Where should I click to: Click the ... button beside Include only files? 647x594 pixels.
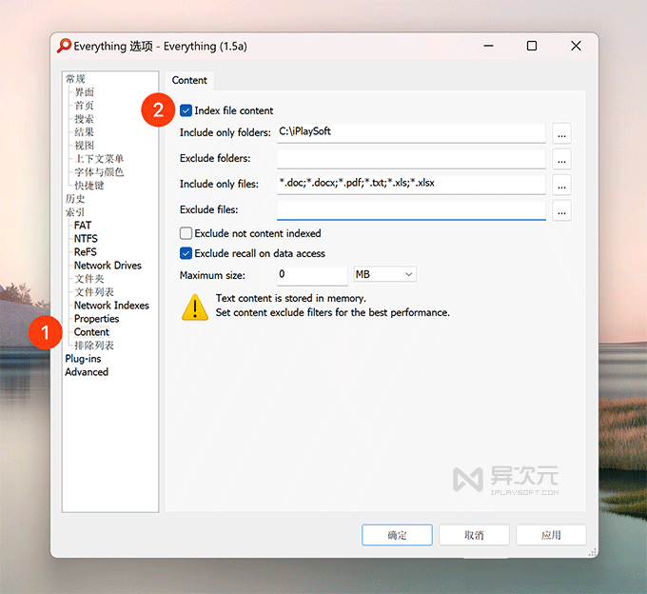point(561,184)
